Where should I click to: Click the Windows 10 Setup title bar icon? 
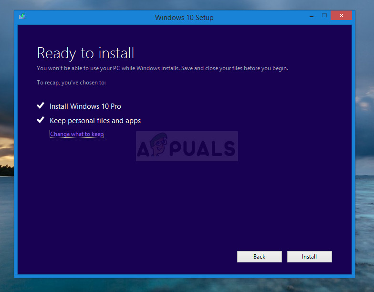click(x=22, y=16)
